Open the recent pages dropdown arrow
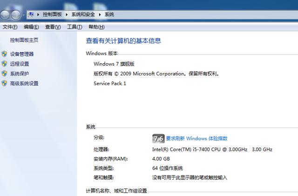 pos(24,15)
